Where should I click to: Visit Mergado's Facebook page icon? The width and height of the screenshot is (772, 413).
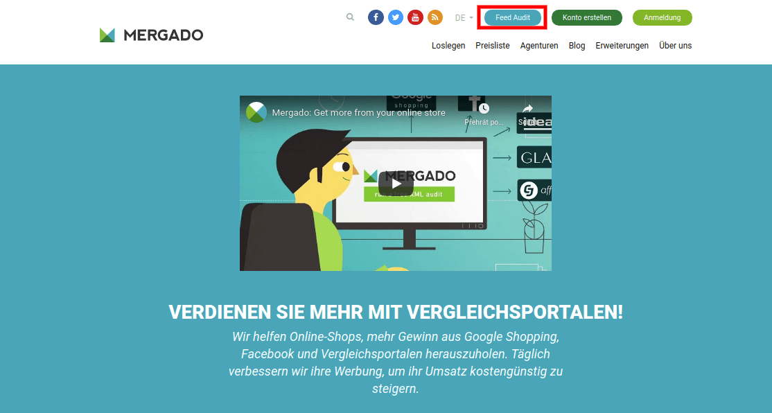pos(376,17)
